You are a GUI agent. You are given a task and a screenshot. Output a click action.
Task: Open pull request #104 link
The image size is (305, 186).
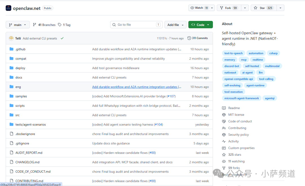(x=158, y=124)
